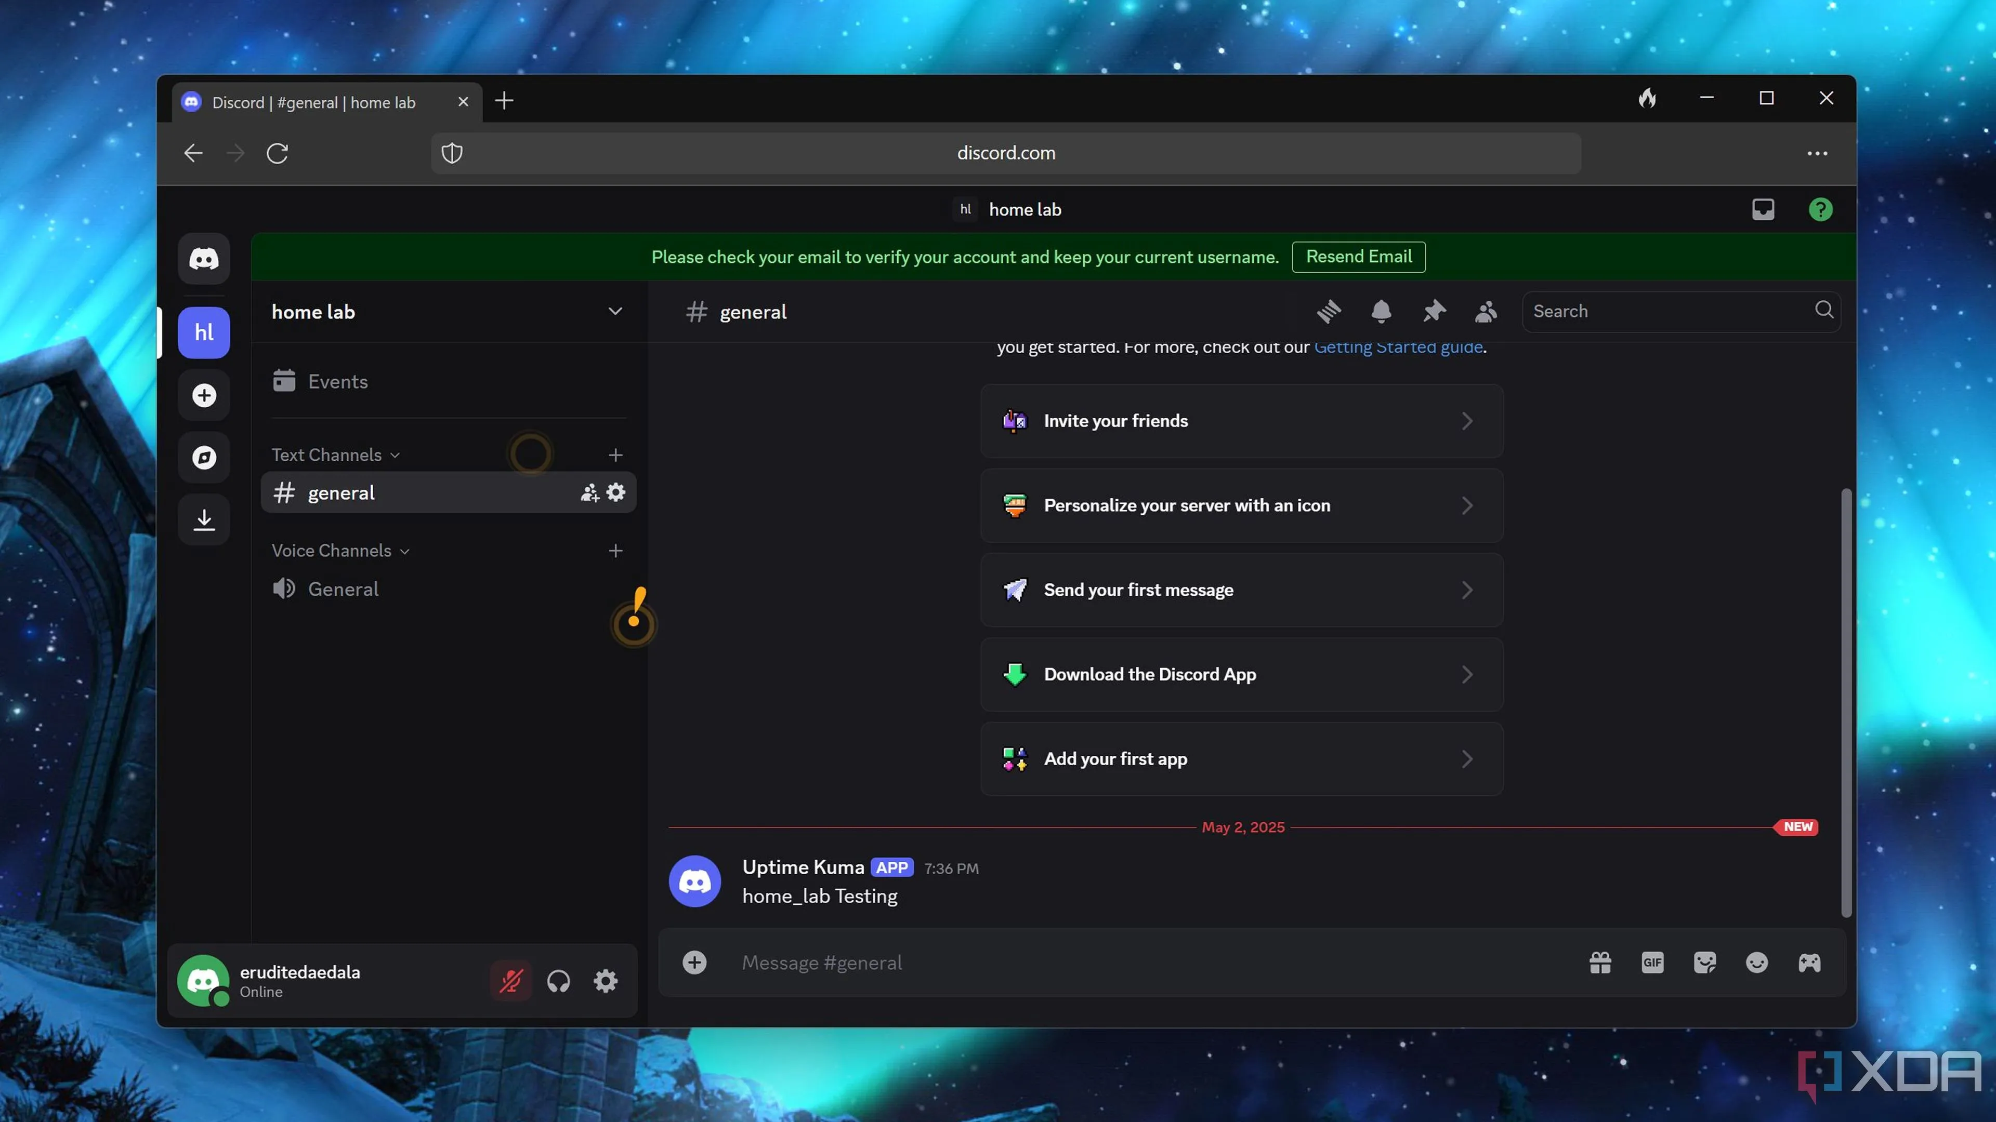Image resolution: width=1996 pixels, height=1122 pixels.
Task: Expand Add your first app card
Action: tap(1241, 759)
